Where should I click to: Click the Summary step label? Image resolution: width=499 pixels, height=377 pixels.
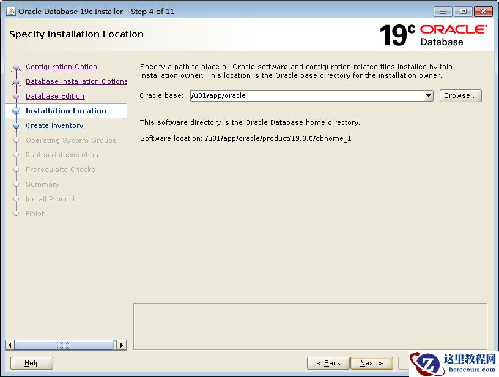click(42, 184)
